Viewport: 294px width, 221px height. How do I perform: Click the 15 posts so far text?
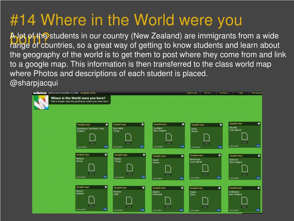pyautogui.click(x=88, y=93)
